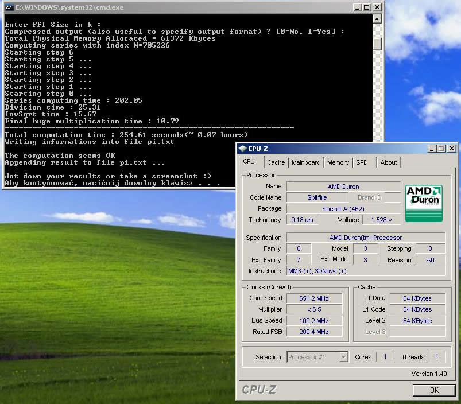Click the 'Enter FFT Size in k' line
The width and height of the screenshot is (461, 404).
click(53, 25)
